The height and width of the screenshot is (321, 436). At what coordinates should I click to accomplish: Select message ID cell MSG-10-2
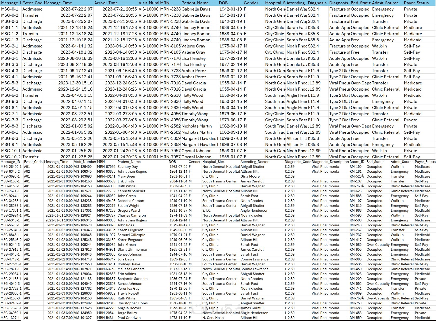pos(11,157)
